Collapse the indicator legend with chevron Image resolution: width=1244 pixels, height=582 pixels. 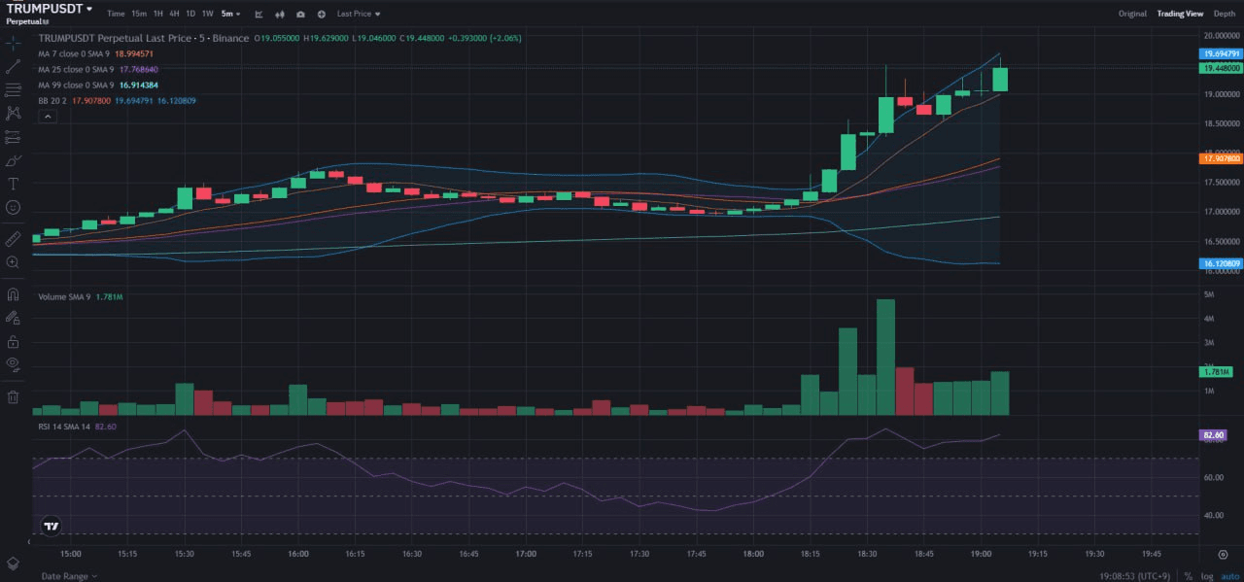48,117
